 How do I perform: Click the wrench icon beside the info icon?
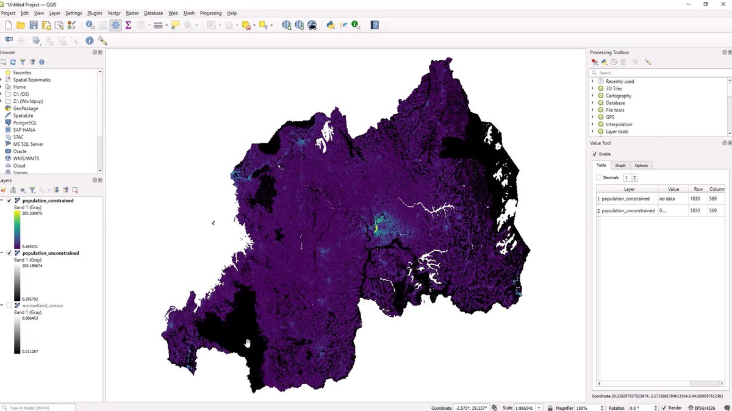coord(102,41)
